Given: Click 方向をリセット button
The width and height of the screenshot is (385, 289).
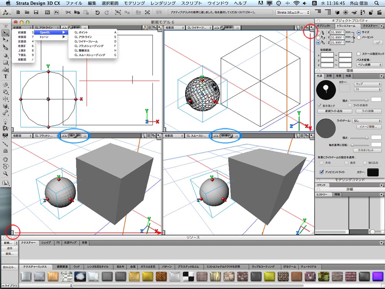Looking at the screenshot, I should (367, 150).
